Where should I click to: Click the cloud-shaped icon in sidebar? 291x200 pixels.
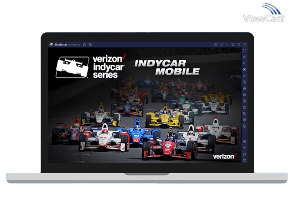(x=245, y=88)
